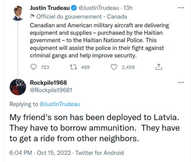The image size is (191, 162).
Task: Click the government flag label icon
Action: [x=32, y=17]
